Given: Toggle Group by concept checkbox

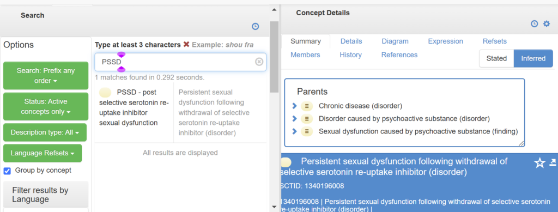Looking at the screenshot, I should point(7,171).
